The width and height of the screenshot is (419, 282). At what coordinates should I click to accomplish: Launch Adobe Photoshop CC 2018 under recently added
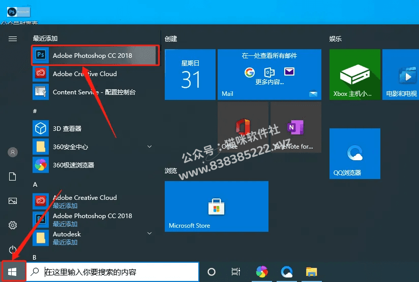click(96, 55)
